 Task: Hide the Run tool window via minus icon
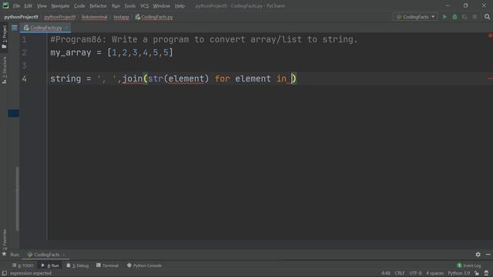(488, 255)
